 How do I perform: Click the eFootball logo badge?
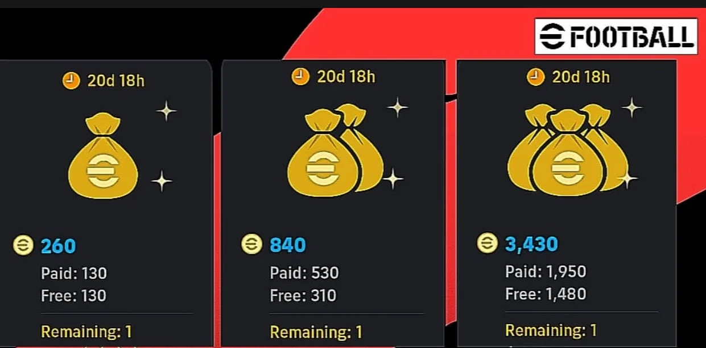(x=616, y=36)
